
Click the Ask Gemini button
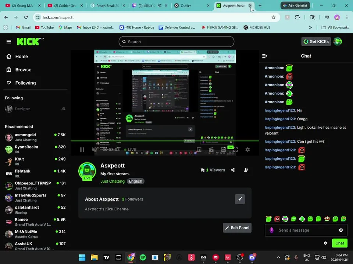295,5
